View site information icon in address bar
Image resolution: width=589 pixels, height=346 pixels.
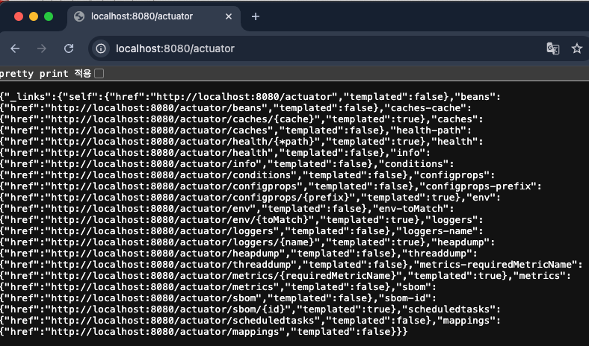coord(101,48)
